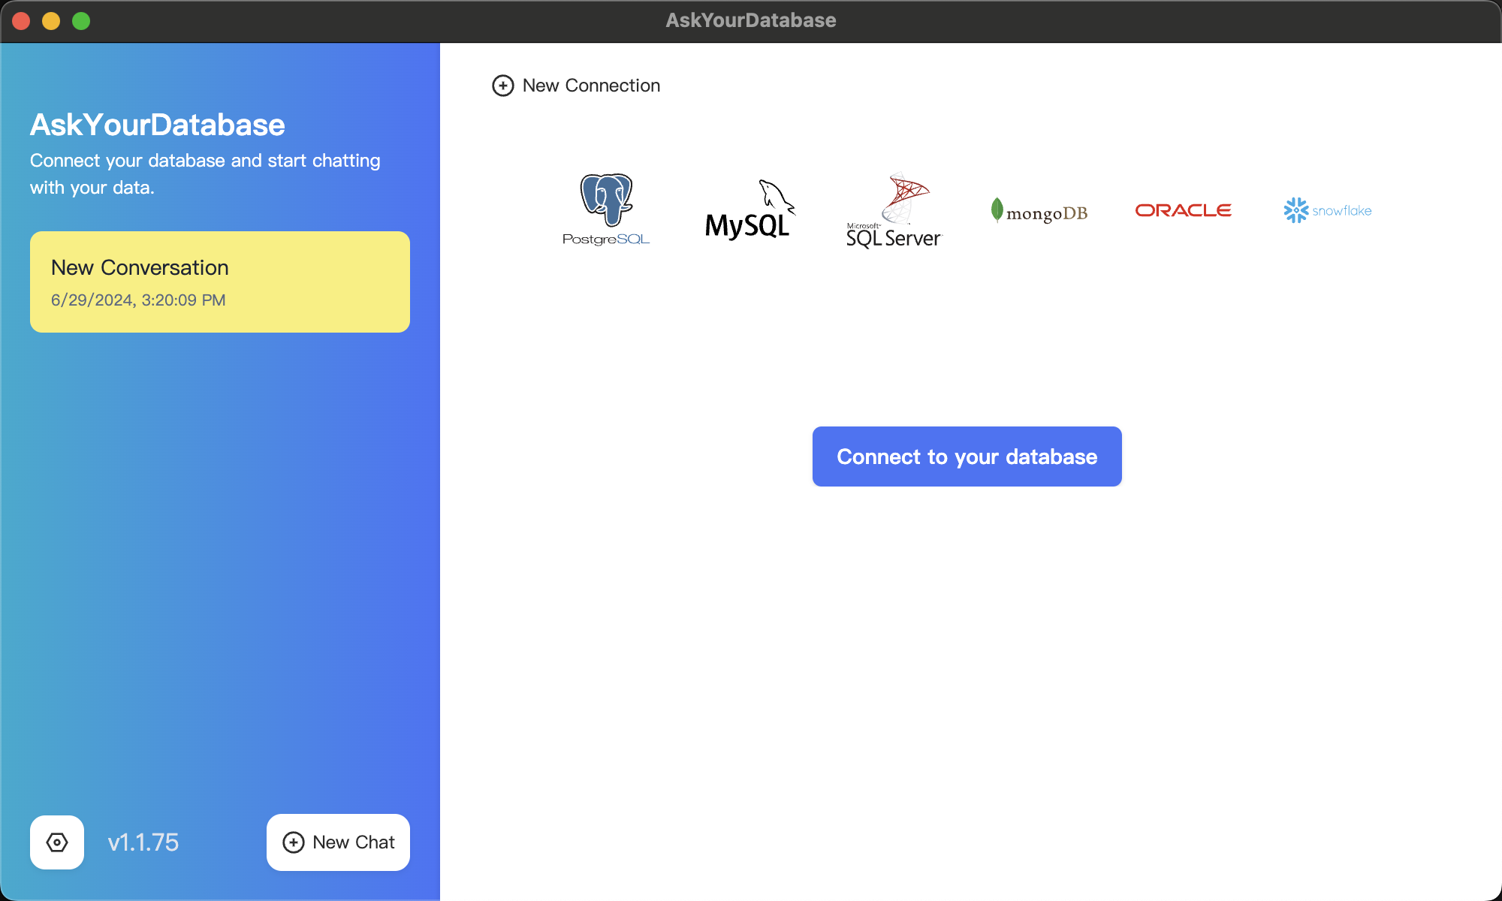Minimize the window using yellow button

point(51,21)
